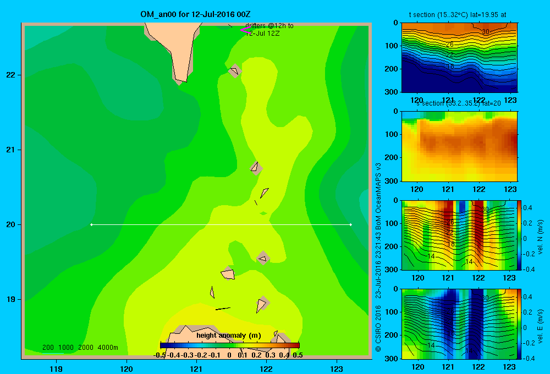Click the "vel. N (m/s)" axis label
The width and height of the screenshot is (550, 374).
pos(540,237)
